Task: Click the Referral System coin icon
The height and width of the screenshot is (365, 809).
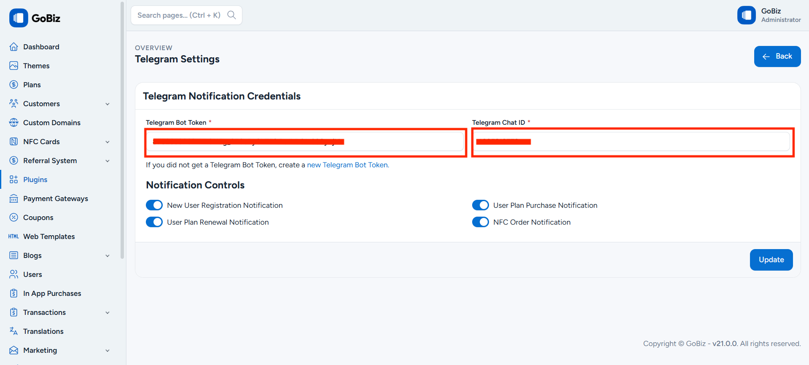Action: coord(14,161)
